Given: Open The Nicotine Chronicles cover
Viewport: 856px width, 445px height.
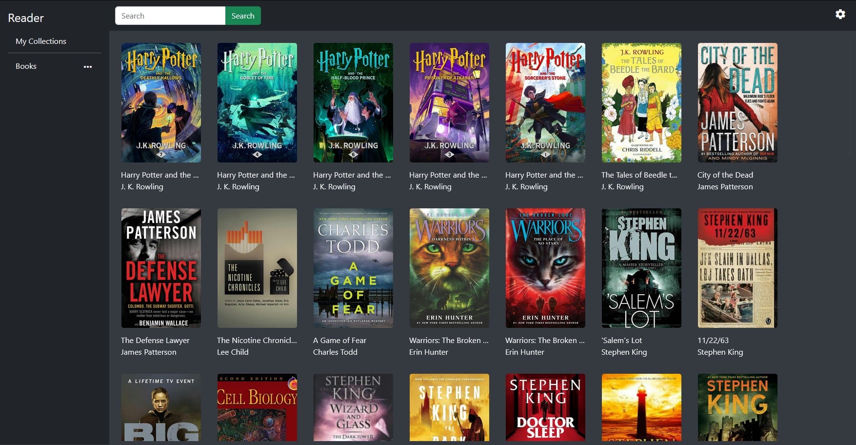Looking at the screenshot, I should click(x=257, y=268).
